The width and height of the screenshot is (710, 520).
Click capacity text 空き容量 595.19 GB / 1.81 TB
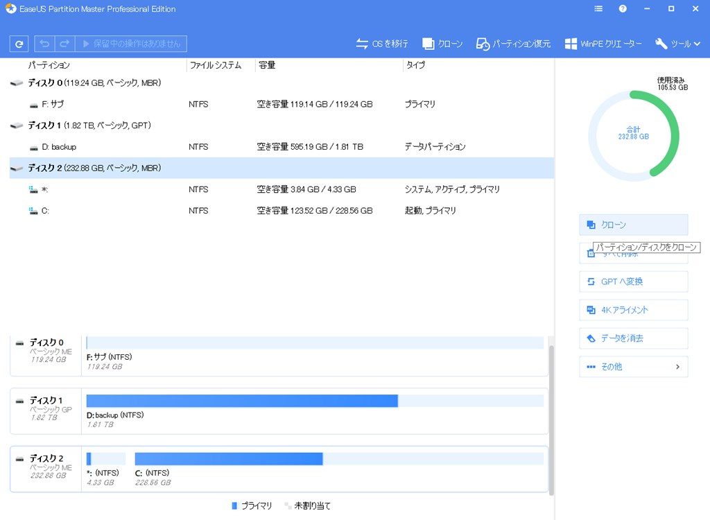click(x=310, y=147)
